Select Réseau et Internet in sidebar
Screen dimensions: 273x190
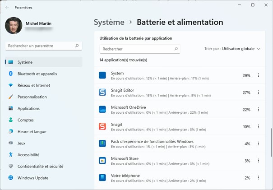pos(33,85)
